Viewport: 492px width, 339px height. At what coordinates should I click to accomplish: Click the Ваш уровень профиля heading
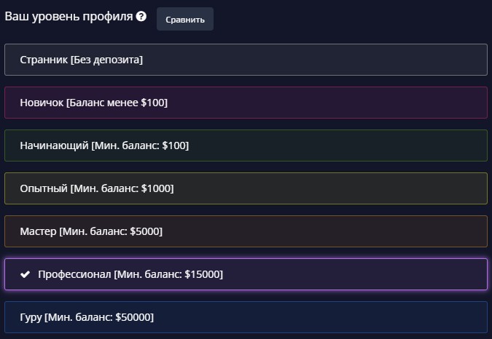[x=69, y=17]
